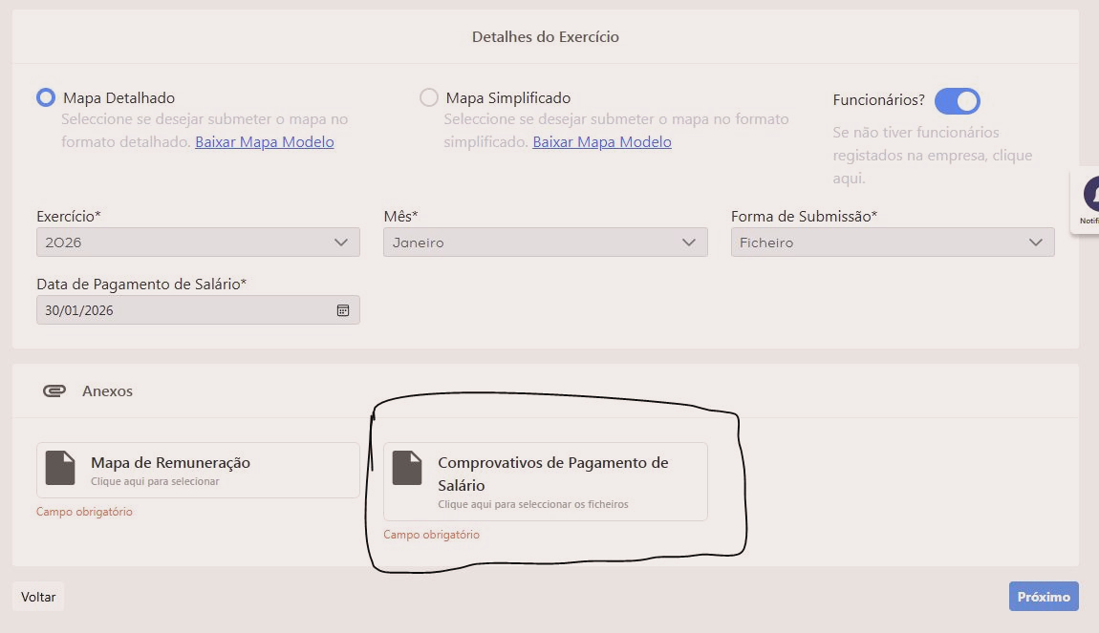Screen dimensions: 1099x633
Task: Click the Detalhes do Exercício section header
Action: coord(545,37)
